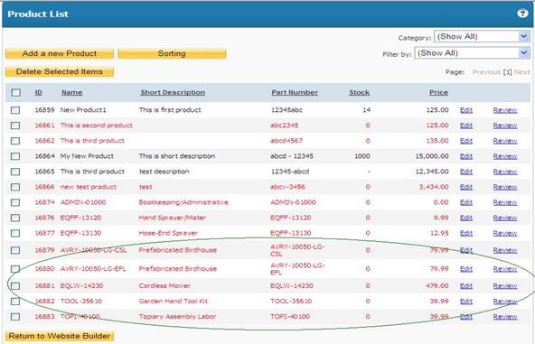Click stock value 1000
Image resolution: width=535 pixels, height=344 pixels.
tap(362, 156)
